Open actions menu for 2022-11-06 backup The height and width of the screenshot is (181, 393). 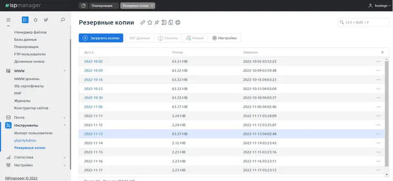[x=378, y=107]
